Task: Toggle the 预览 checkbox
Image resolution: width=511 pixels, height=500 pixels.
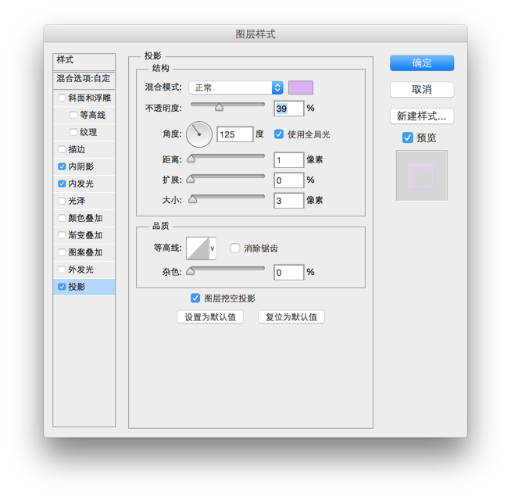Action: coord(407,137)
